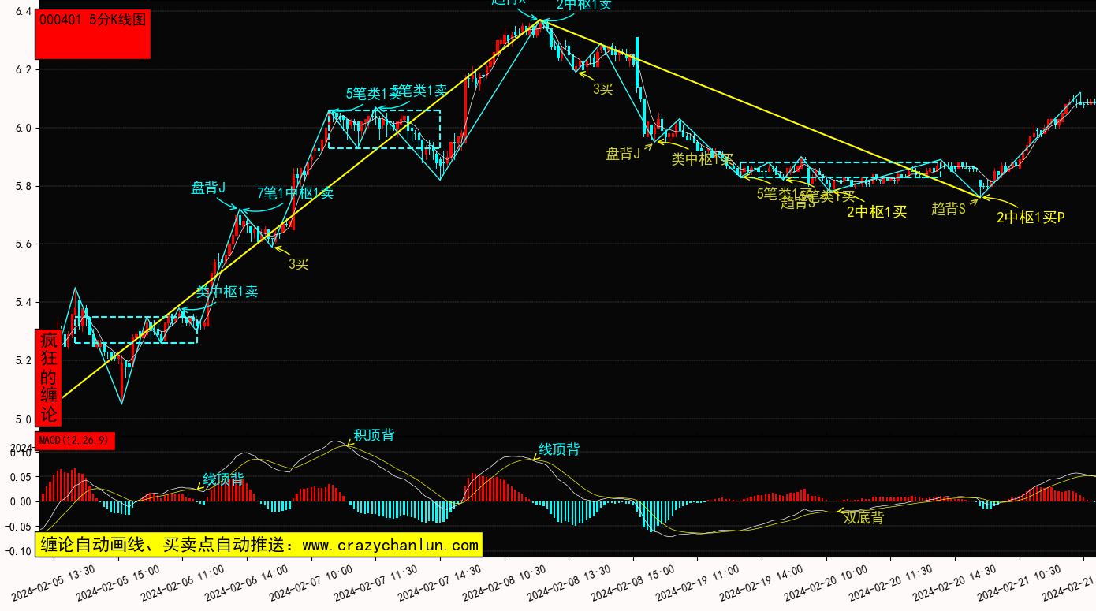This screenshot has height=611, width=1096.
Task: Select the 2中枢1卖 label at chart top
Action: click(583, 5)
